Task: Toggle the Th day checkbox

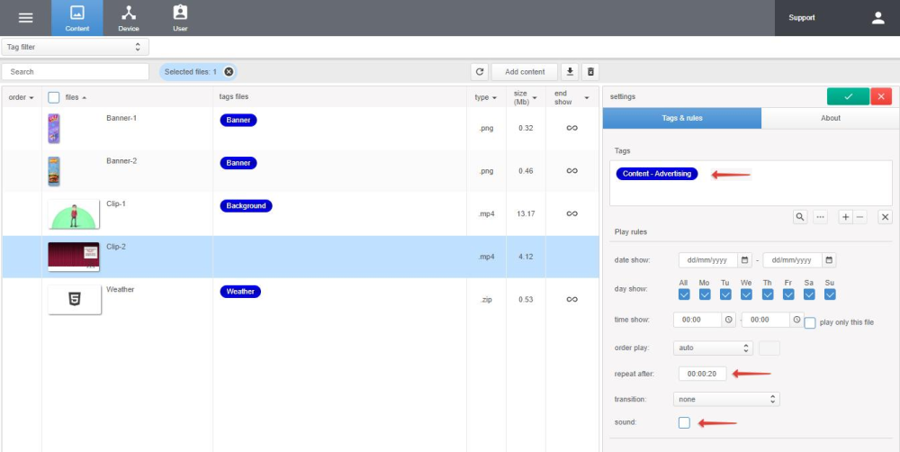Action: (768, 294)
